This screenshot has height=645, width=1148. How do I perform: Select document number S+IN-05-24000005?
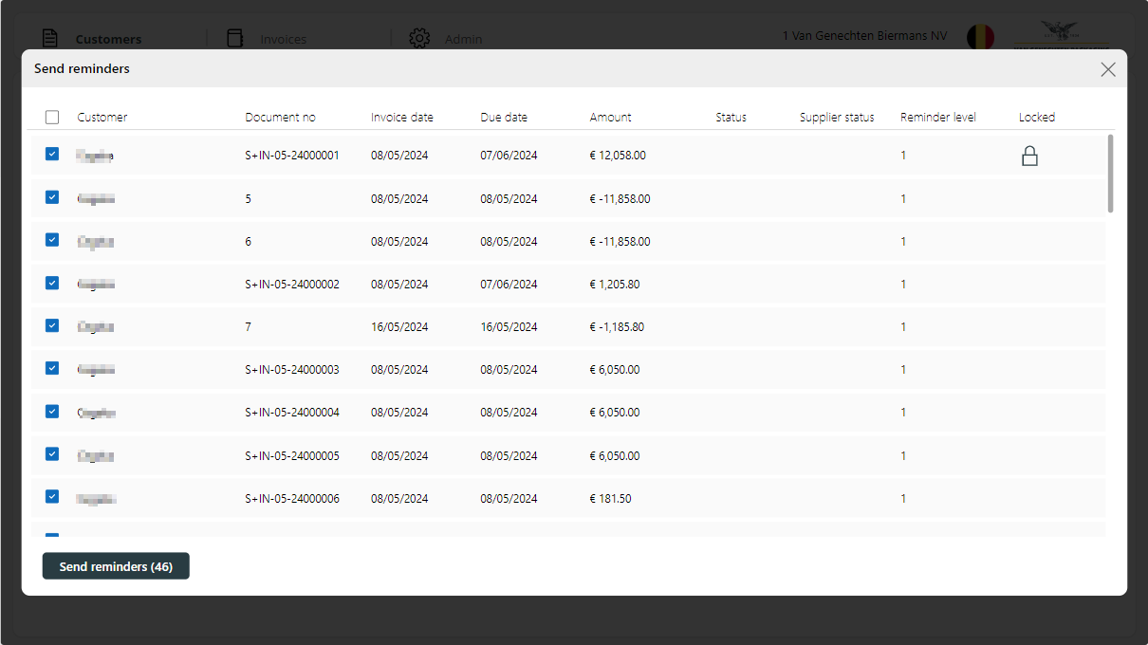[x=292, y=456]
